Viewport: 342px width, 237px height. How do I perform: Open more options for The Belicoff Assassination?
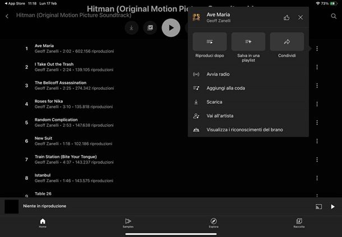317,86
